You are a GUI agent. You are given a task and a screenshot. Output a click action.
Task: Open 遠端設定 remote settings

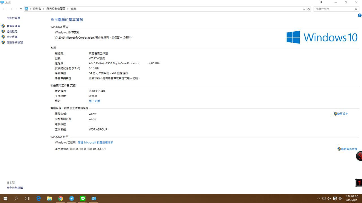click(12, 32)
